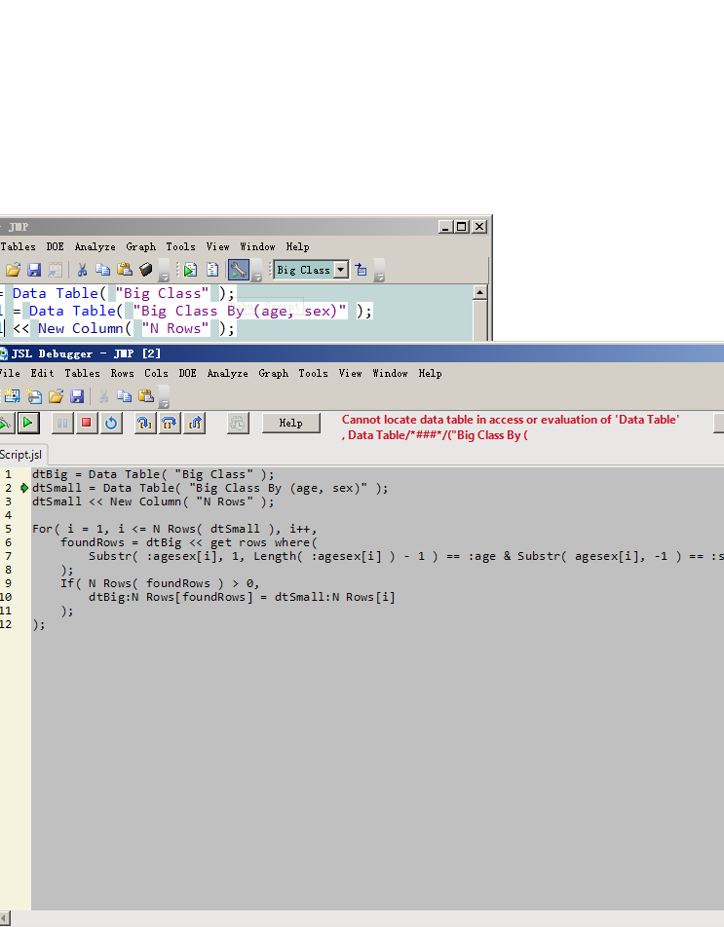Open the Tables menu in JSL Debugger
Screen dimensions: 724x927
82,373
